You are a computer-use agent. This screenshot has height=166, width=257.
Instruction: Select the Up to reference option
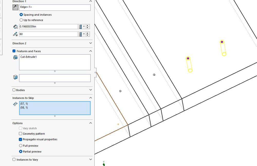(21, 20)
